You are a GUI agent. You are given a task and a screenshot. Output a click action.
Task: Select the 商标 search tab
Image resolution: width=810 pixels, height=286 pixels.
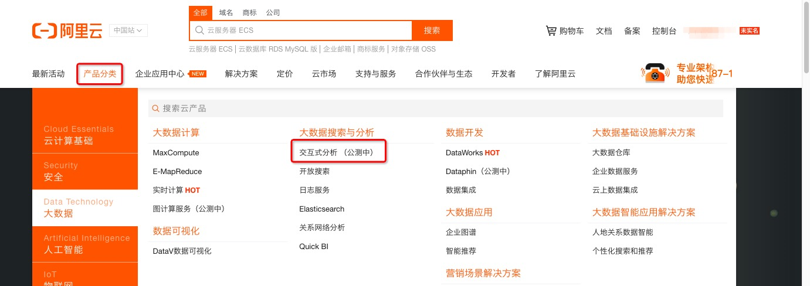[x=249, y=12]
